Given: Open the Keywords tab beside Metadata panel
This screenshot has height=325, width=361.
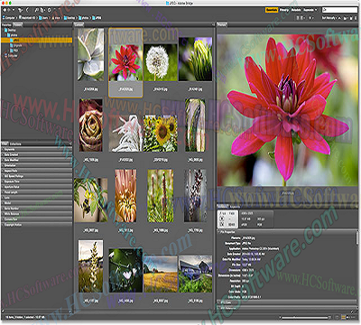Looking at the screenshot, I should pos(235,207).
